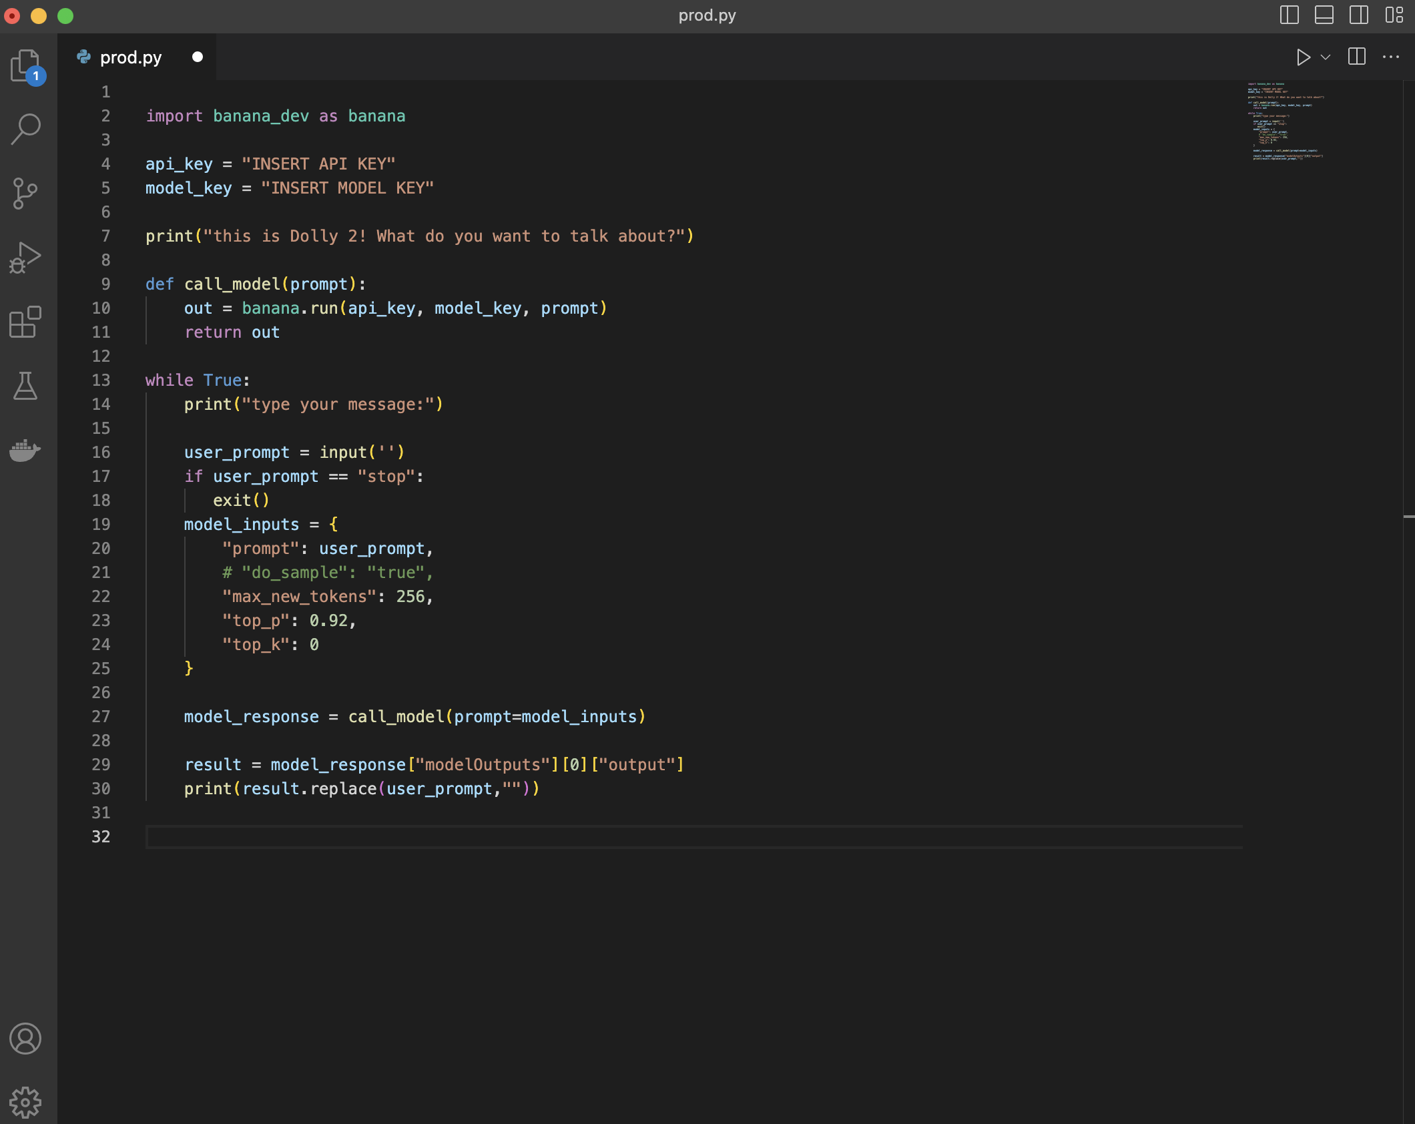Screen dimensions: 1415x1124
Task: Open the Testing flask view
Action: point(25,386)
